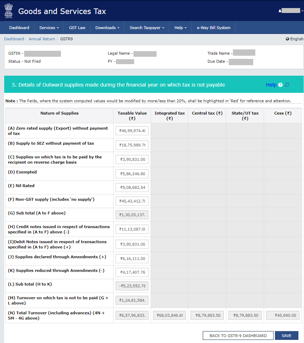Expand the Services dropdown menu
Screen dimensions: 304x343
pos(49,28)
